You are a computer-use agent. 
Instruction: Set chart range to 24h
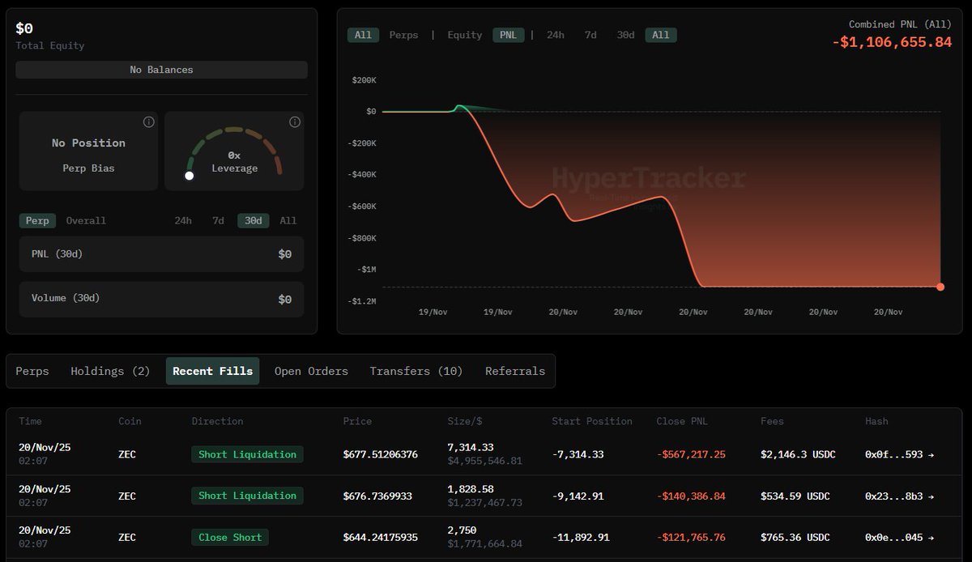click(555, 35)
